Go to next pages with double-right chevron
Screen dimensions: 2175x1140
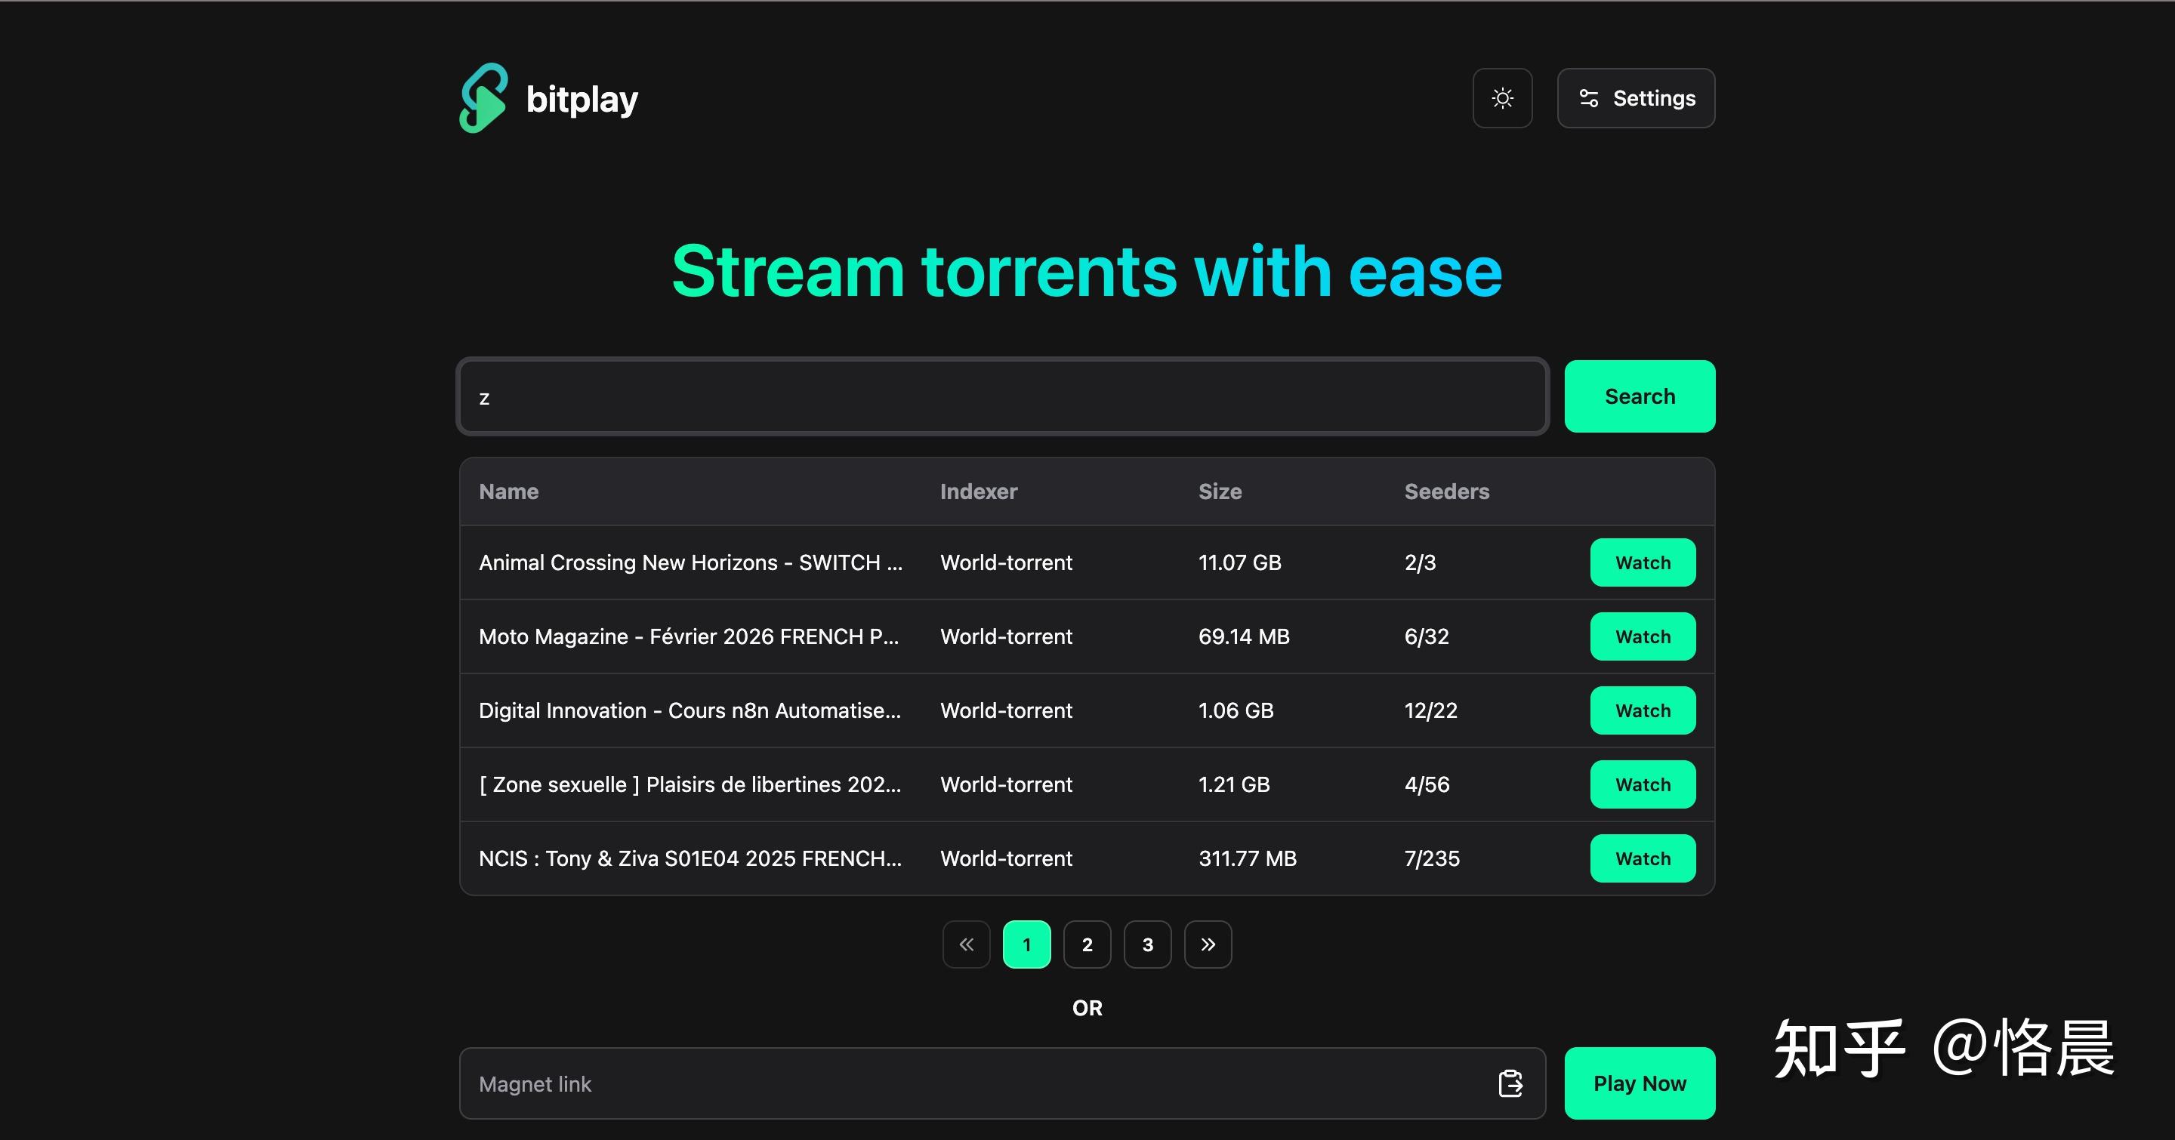[x=1208, y=944]
